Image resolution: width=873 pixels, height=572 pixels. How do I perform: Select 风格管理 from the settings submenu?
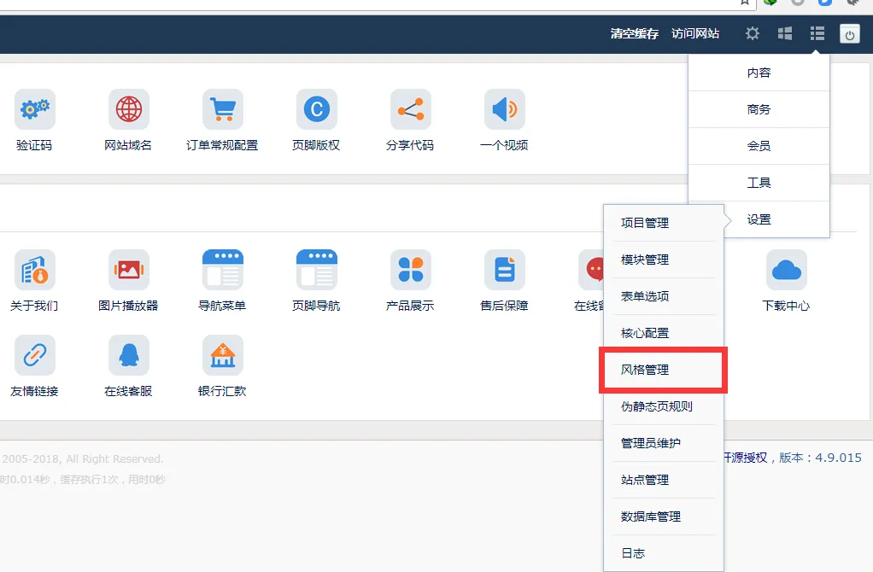click(x=645, y=370)
